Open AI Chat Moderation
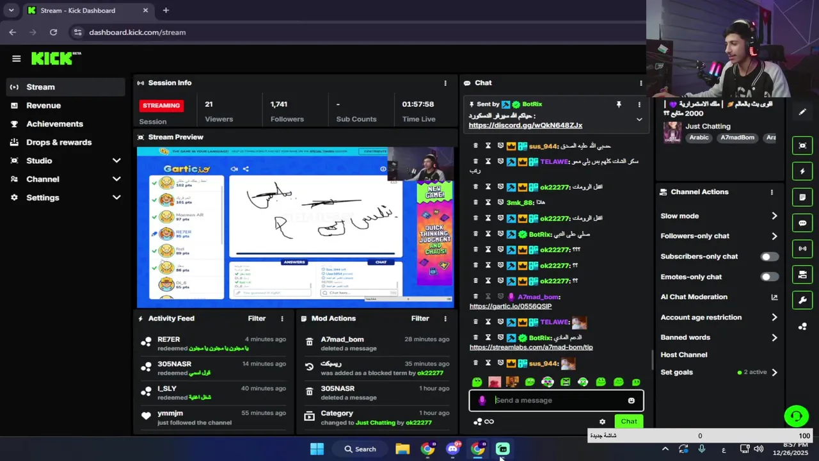The height and width of the screenshot is (461, 819). 719,297
